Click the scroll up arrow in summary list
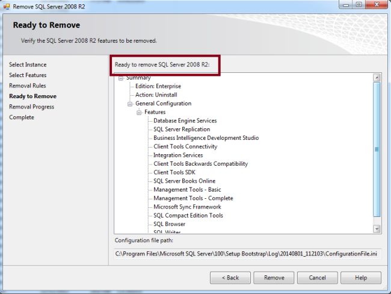Screen dimensions: 391x294 coord(377,78)
